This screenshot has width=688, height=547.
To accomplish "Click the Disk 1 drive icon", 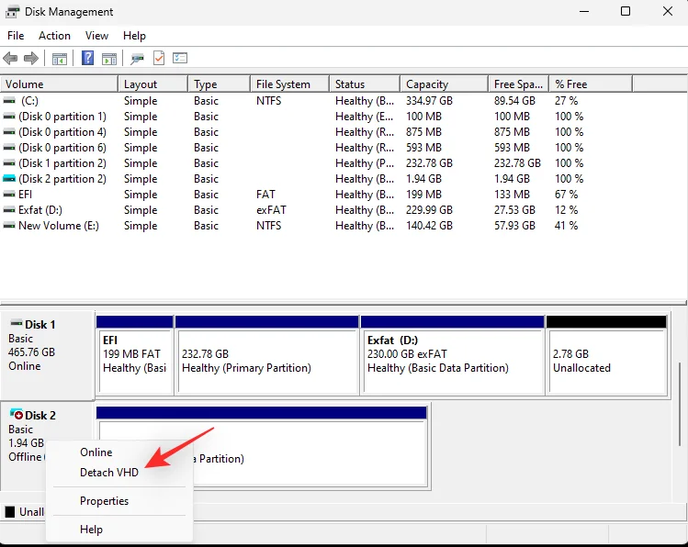I will click(x=17, y=323).
